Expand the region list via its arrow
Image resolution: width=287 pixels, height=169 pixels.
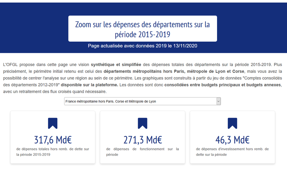[x=218, y=101]
